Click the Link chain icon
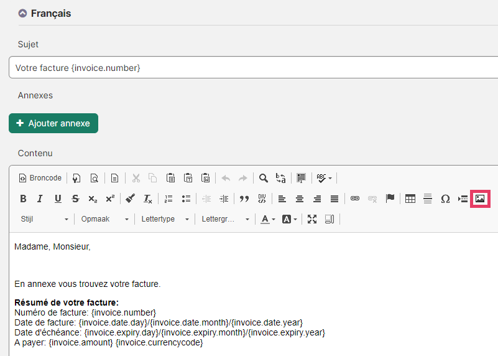This screenshot has width=498, height=356. [x=355, y=199]
